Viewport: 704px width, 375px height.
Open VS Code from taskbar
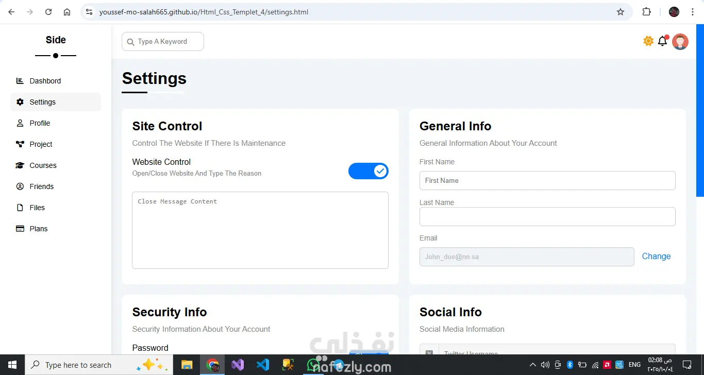tap(263, 365)
